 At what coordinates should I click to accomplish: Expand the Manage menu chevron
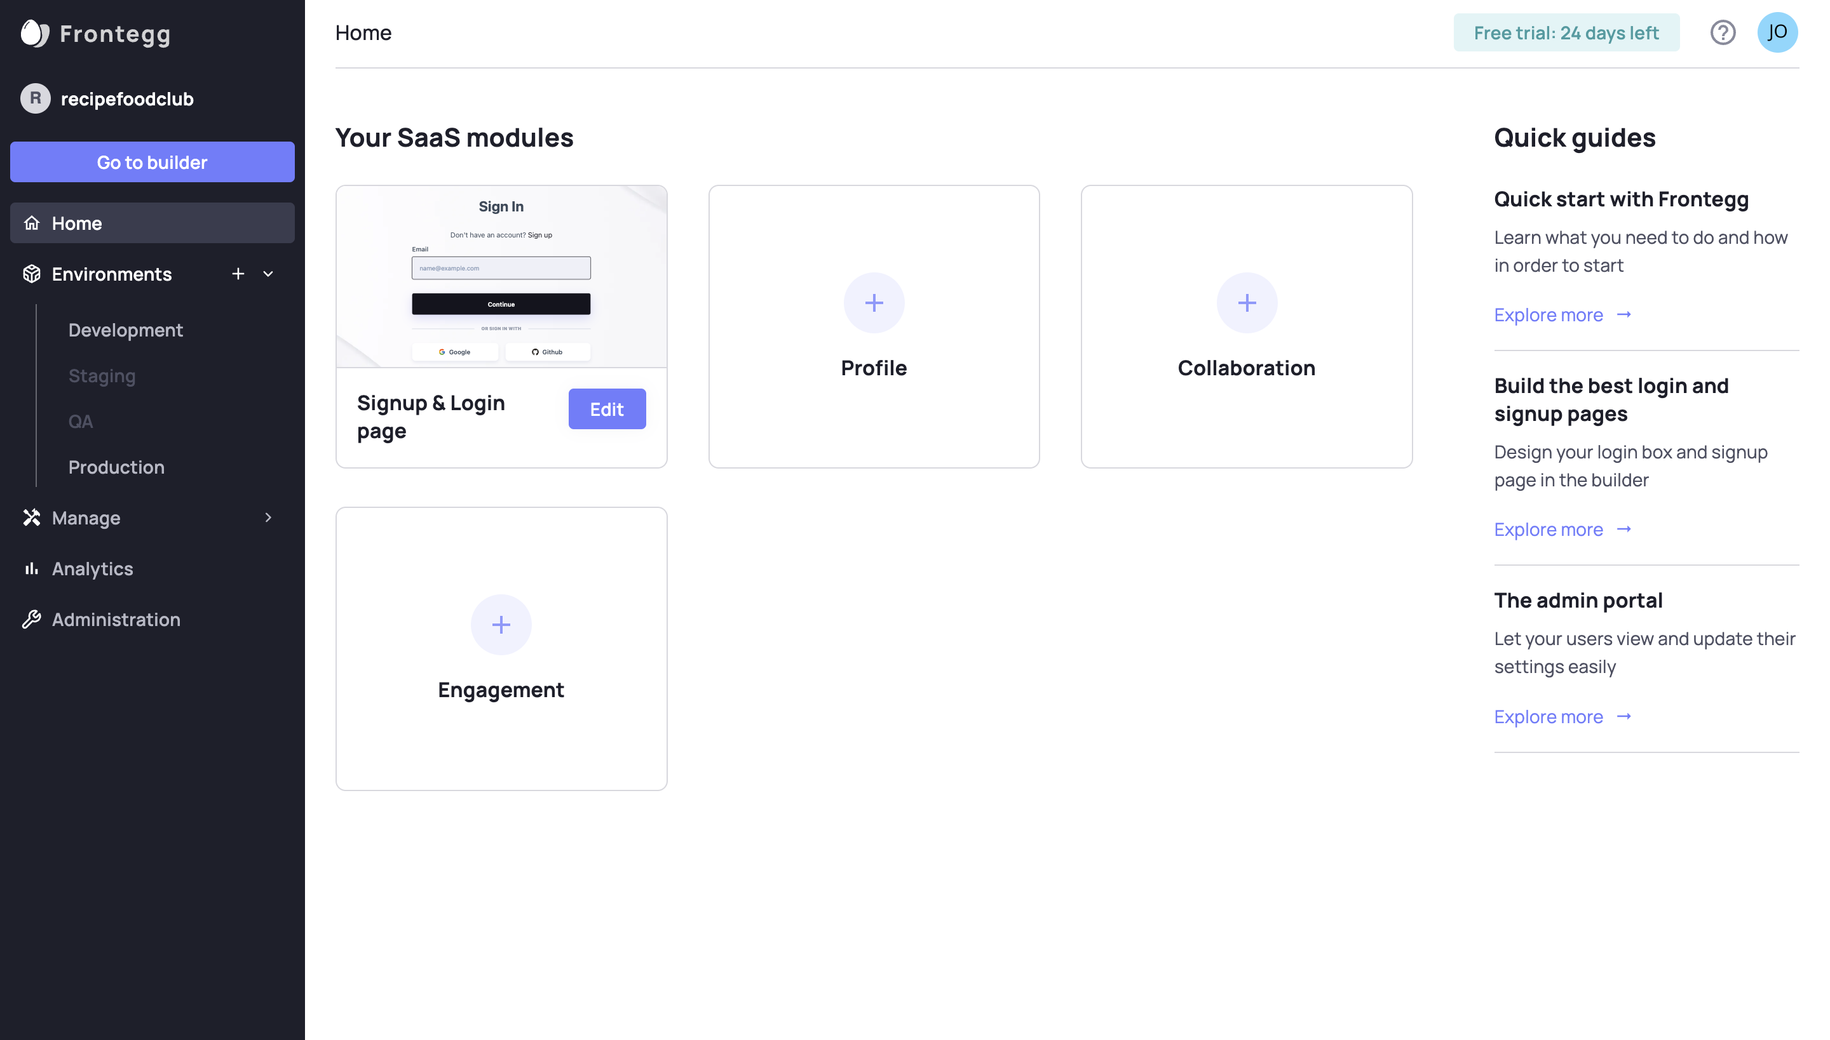268,517
